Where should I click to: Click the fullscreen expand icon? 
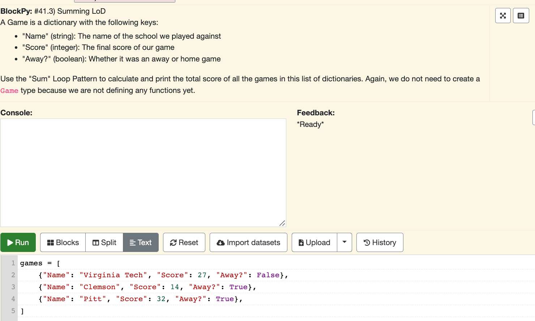[x=502, y=15]
